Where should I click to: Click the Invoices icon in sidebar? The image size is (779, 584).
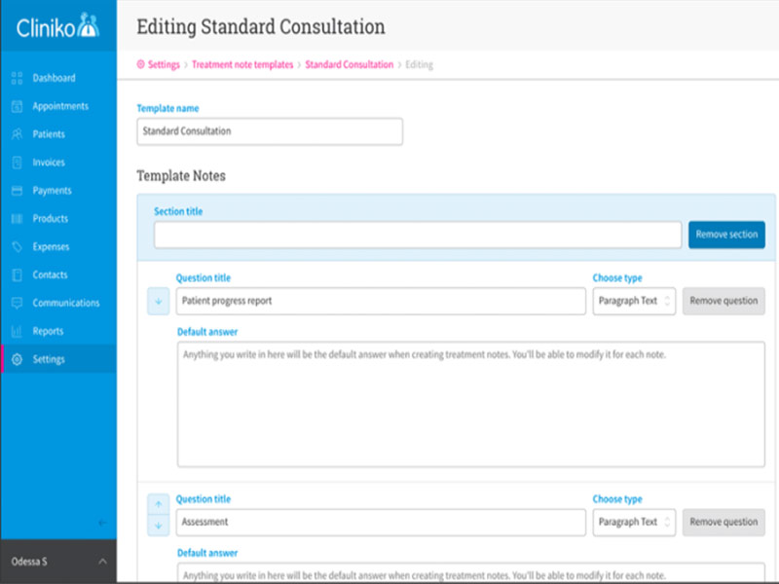[17, 163]
